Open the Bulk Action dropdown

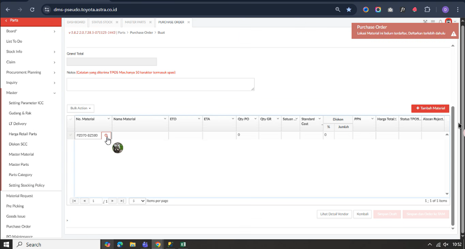pyautogui.click(x=81, y=108)
